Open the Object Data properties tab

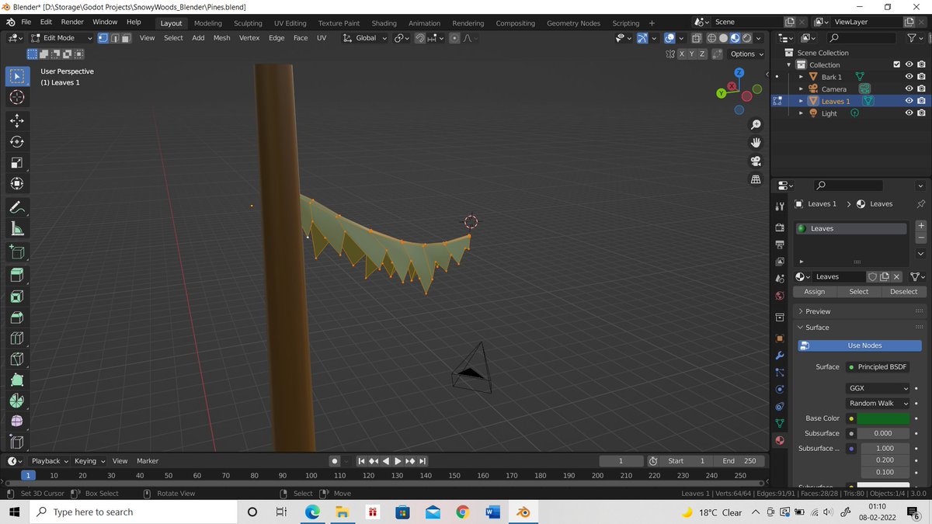point(780,423)
